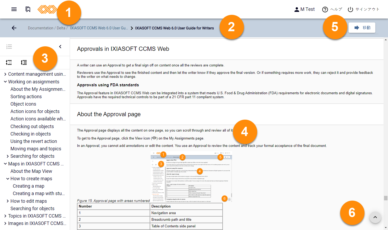Click Figure 15 caption text
This screenshot has height=230, width=388.
click(x=113, y=201)
